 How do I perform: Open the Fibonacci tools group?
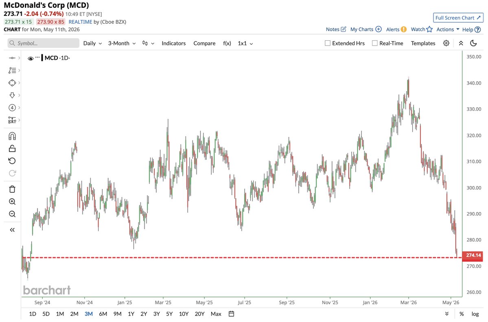pyautogui.click(x=12, y=71)
